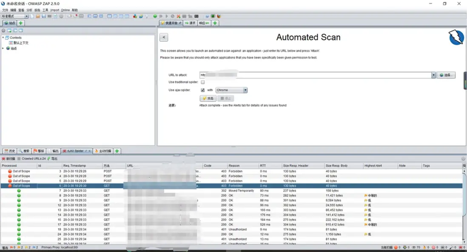Click the bottom panel settings gear icon

pyautogui.click(x=463, y=159)
